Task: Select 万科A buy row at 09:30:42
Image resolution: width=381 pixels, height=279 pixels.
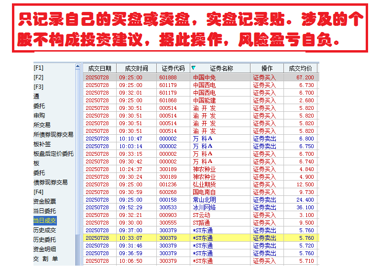Action: [201, 161]
